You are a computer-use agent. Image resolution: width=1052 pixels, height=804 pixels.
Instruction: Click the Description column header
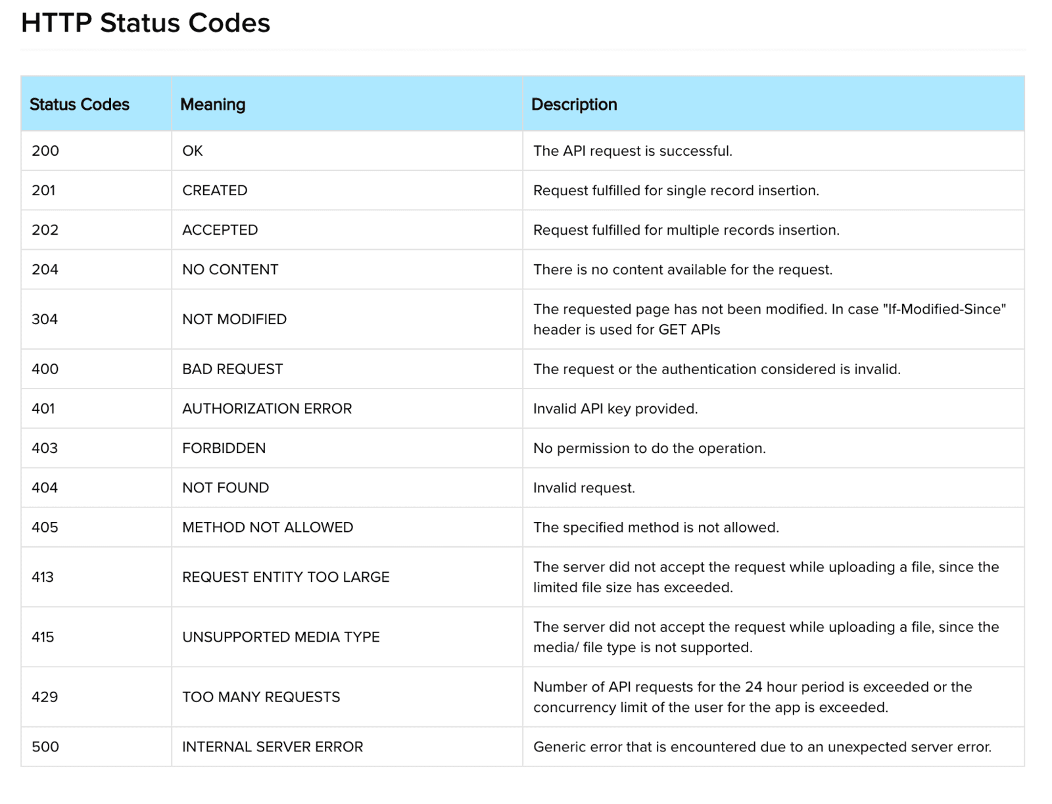[x=574, y=105]
